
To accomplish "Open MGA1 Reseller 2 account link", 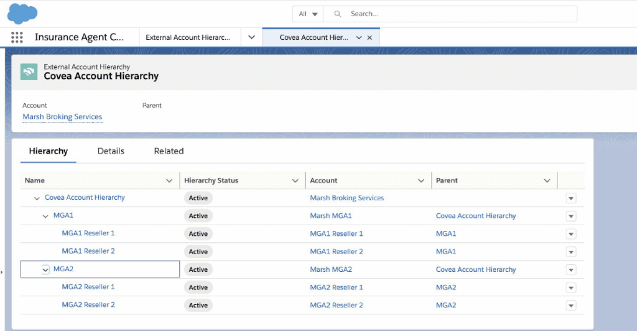I will click(337, 252).
